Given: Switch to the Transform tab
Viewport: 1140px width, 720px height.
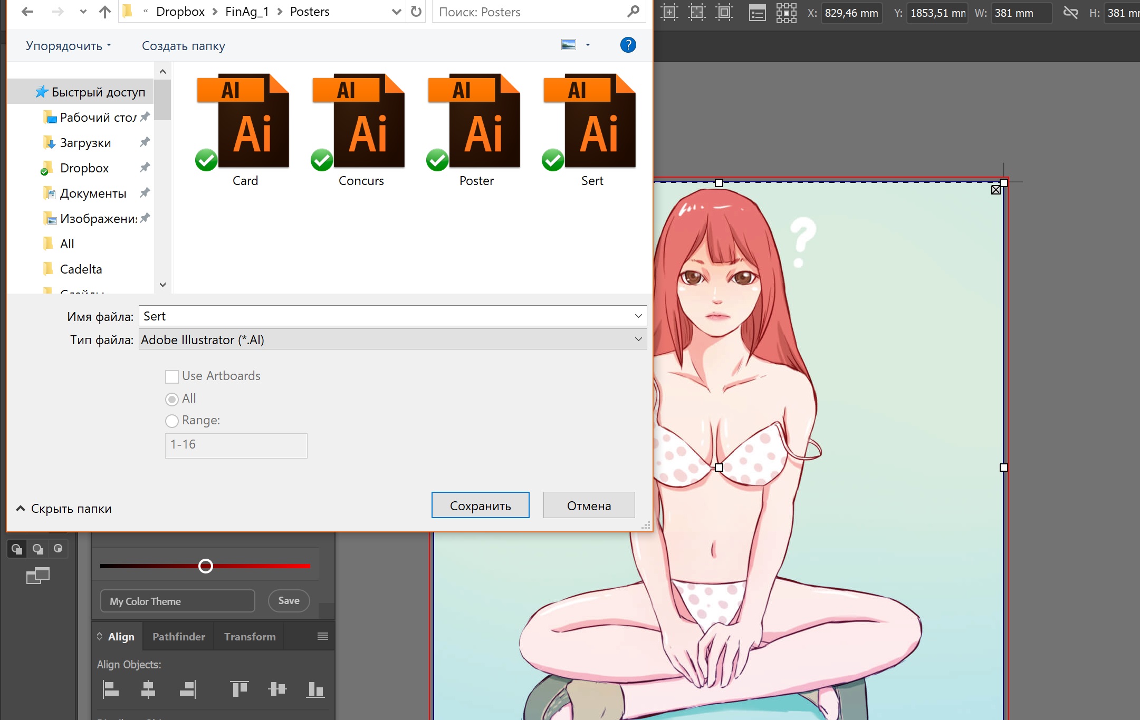Looking at the screenshot, I should tap(250, 637).
